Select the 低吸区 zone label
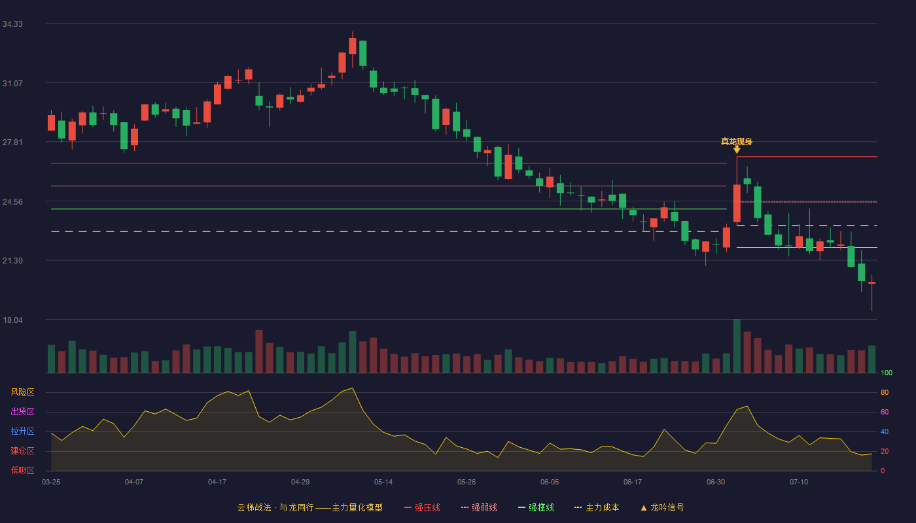The width and height of the screenshot is (916, 523). (x=22, y=470)
